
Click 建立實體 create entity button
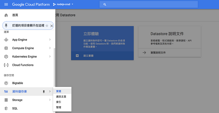pyautogui.click(x=102, y=56)
